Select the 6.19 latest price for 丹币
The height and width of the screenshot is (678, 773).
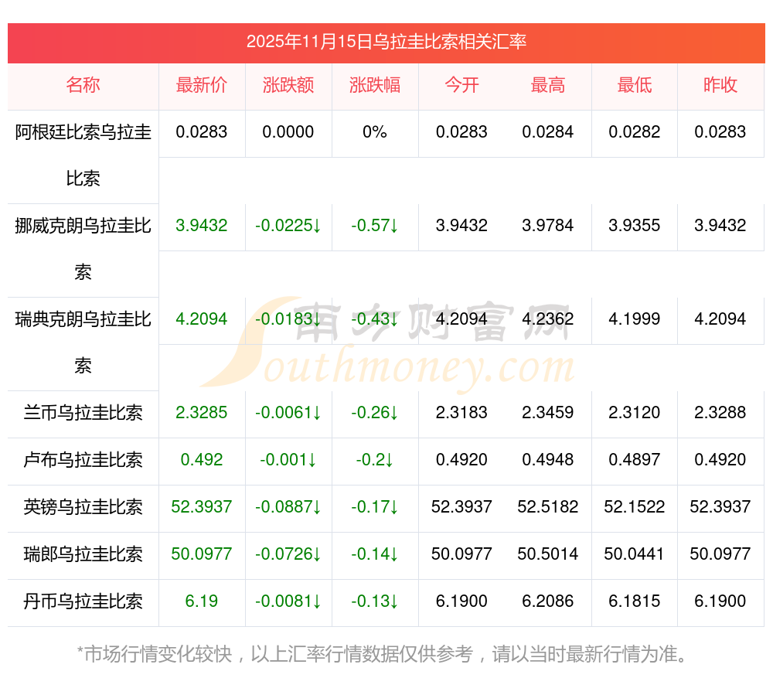pos(202,601)
